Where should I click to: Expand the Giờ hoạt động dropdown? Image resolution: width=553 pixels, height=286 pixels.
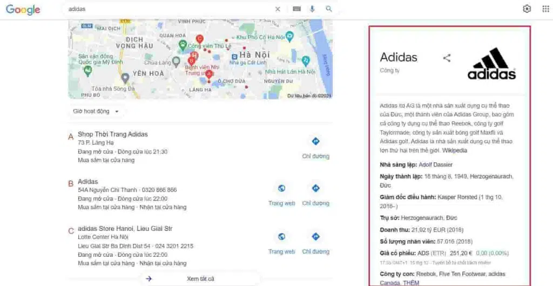(96, 111)
